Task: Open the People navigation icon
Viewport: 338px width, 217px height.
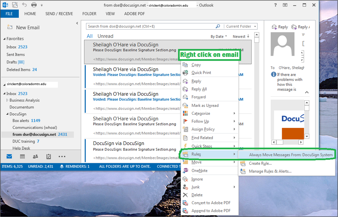Action: tap(36, 157)
